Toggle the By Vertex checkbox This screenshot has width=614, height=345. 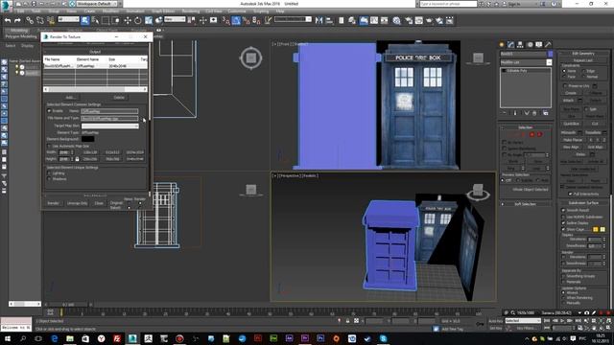(505, 143)
